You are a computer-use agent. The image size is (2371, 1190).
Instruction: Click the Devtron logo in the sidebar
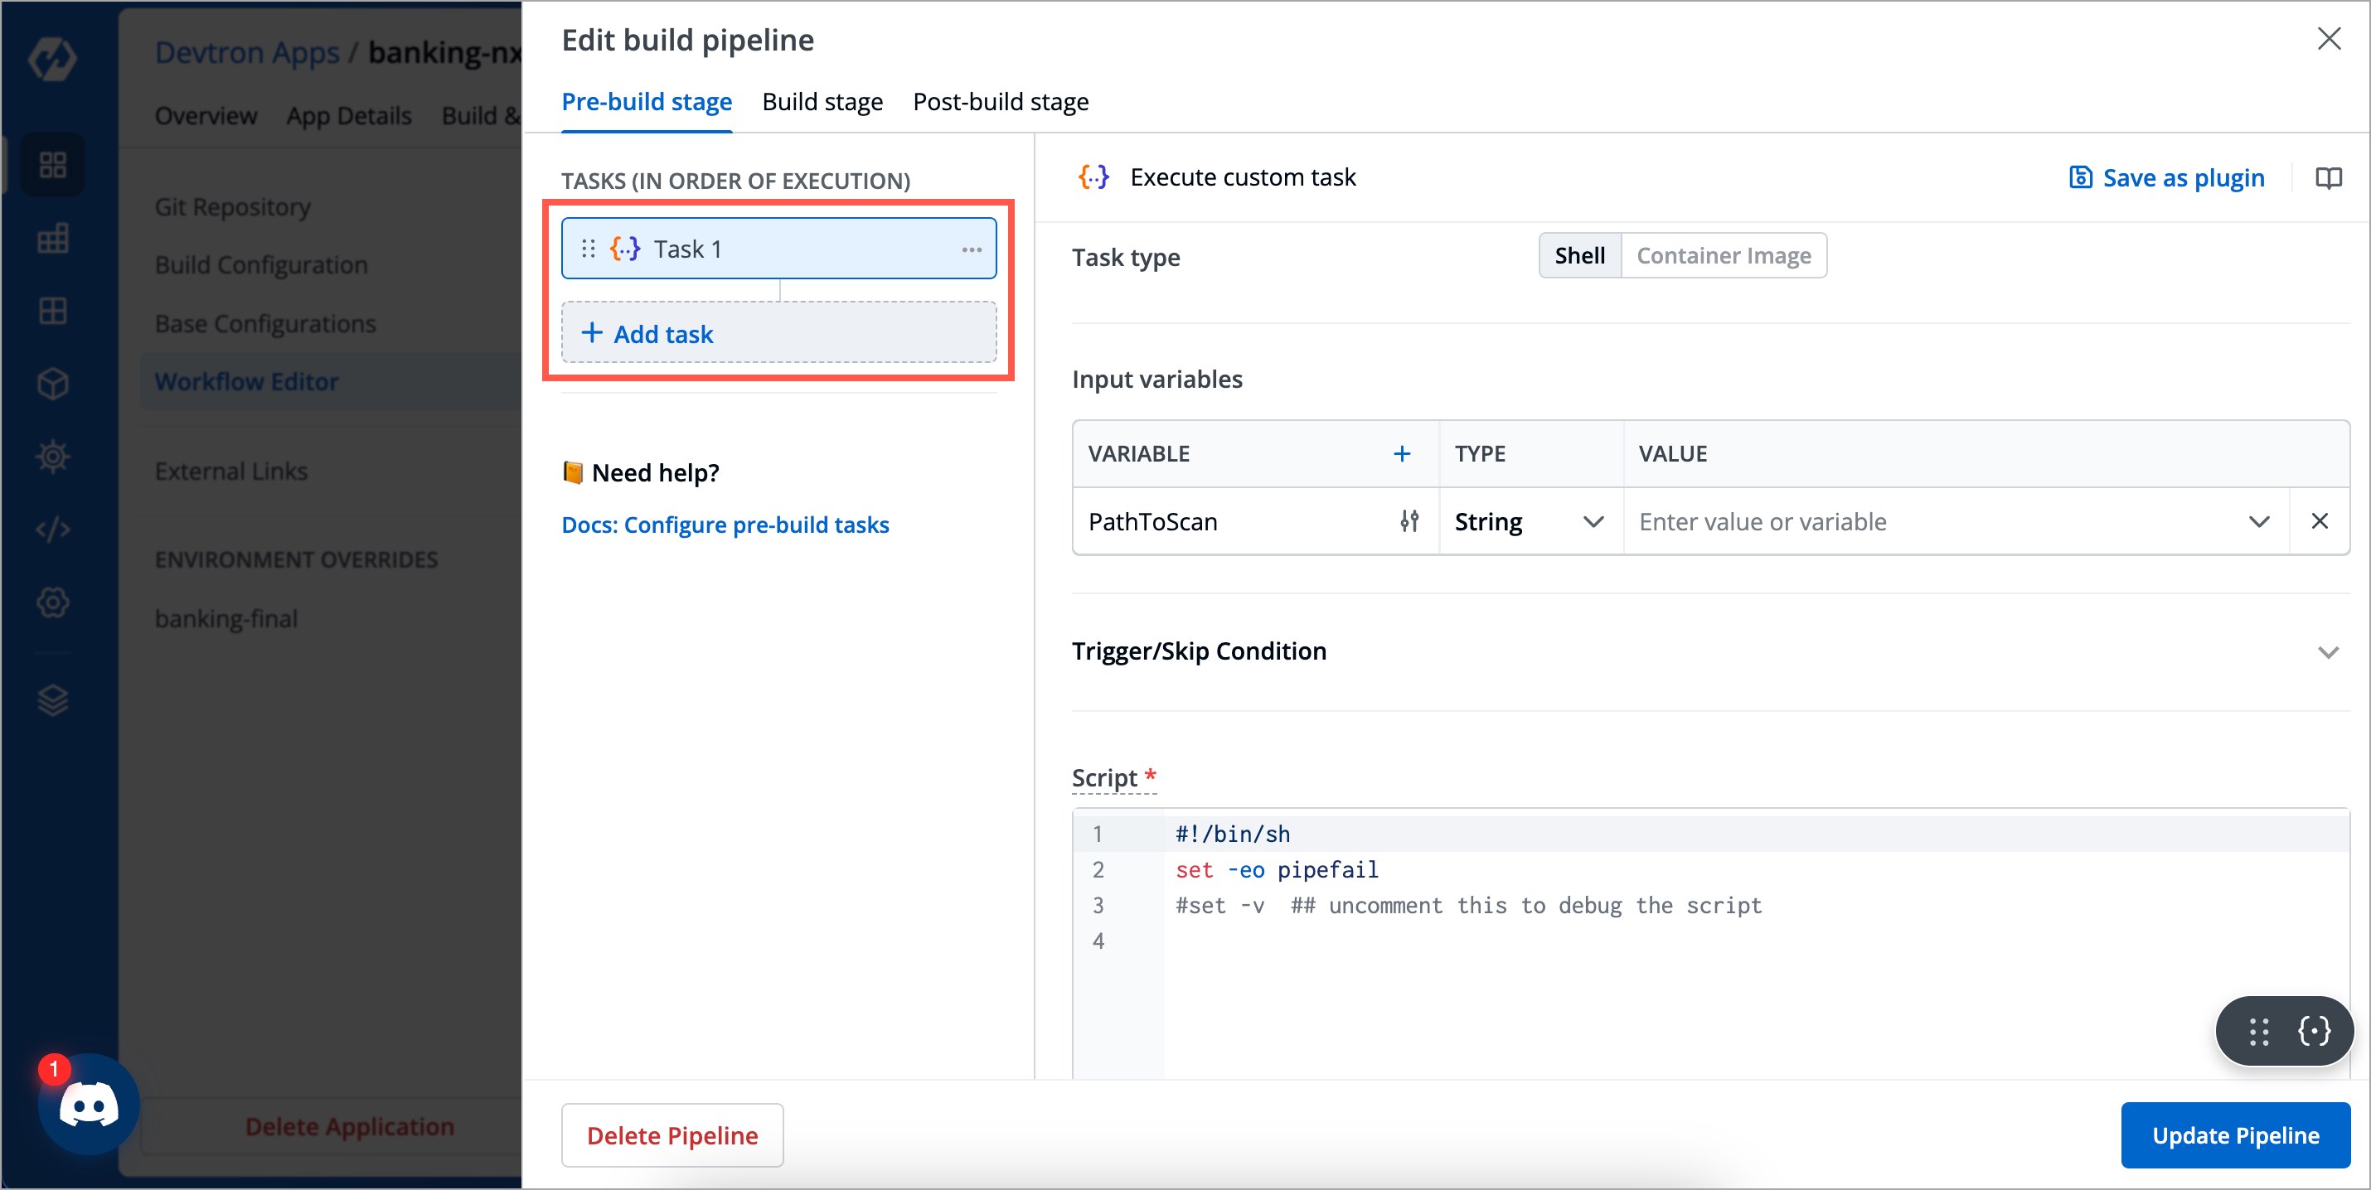tap(52, 58)
